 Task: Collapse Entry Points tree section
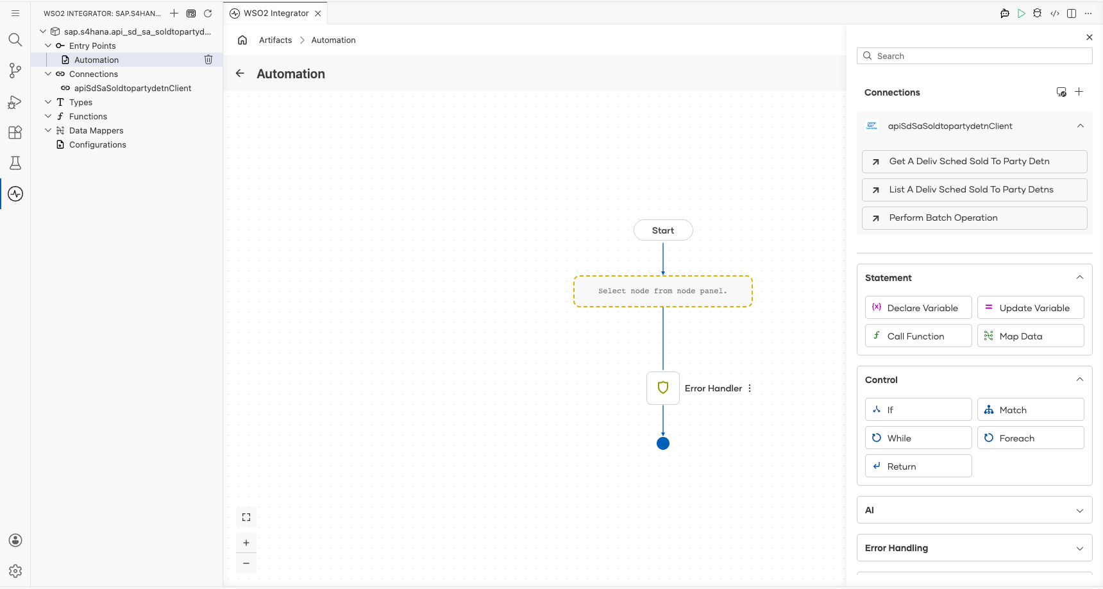click(48, 46)
